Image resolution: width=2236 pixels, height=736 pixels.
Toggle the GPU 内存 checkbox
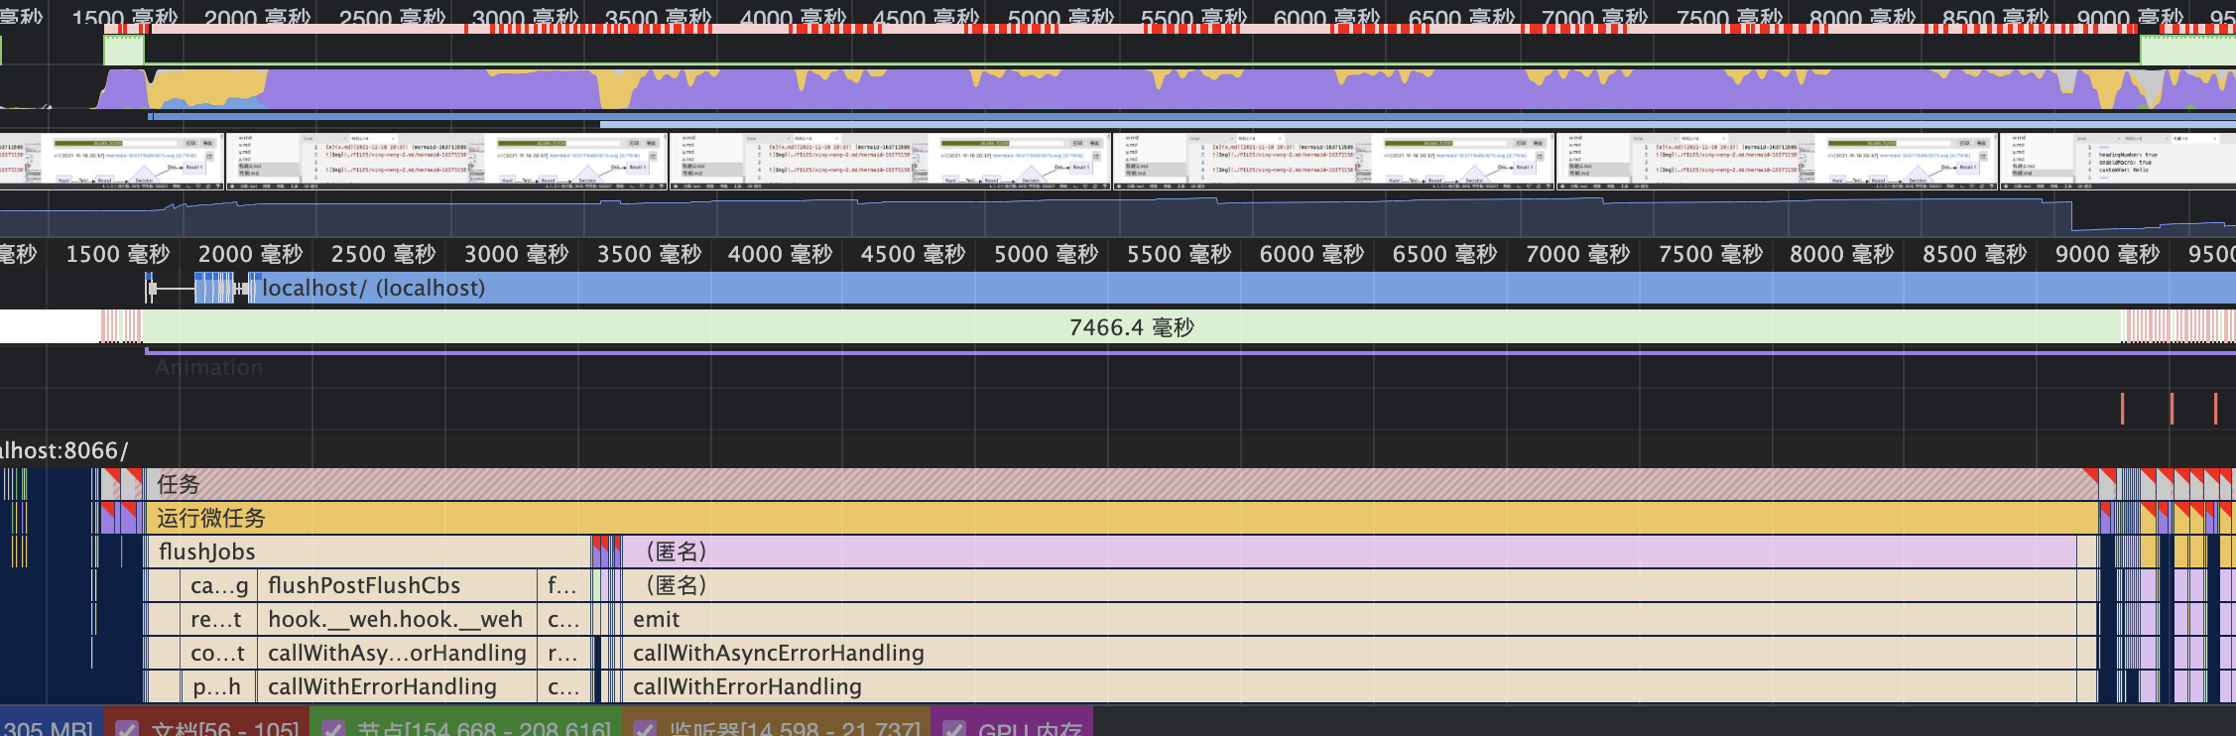954,729
